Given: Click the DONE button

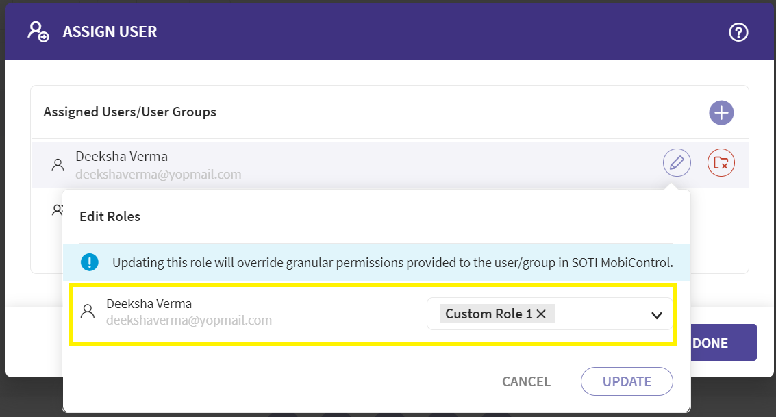Looking at the screenshot, I should point(716,343).
